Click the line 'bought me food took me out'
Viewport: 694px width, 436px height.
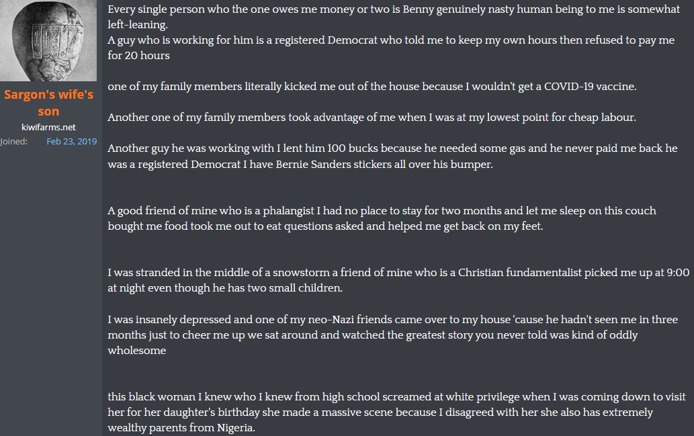(x=325, y=226)
